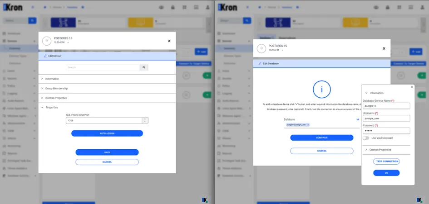Click the AUTO ASSIGN button

tap(107, 133)
